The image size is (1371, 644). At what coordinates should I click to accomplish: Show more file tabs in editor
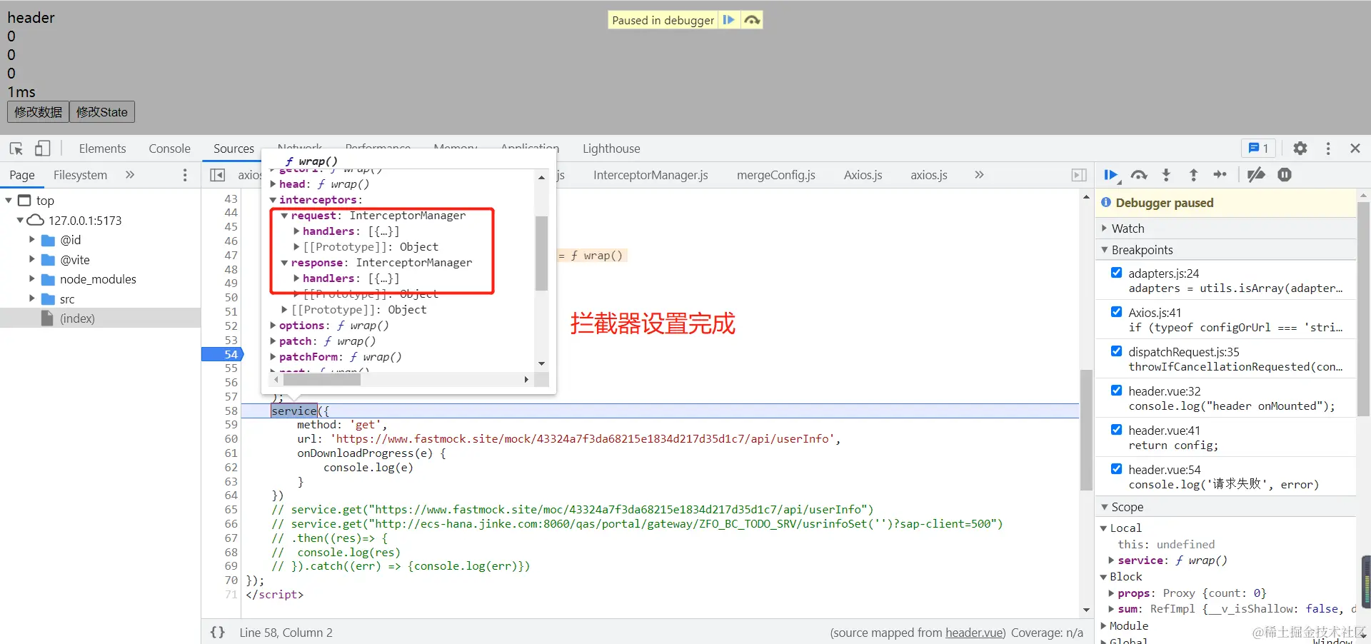979,175
